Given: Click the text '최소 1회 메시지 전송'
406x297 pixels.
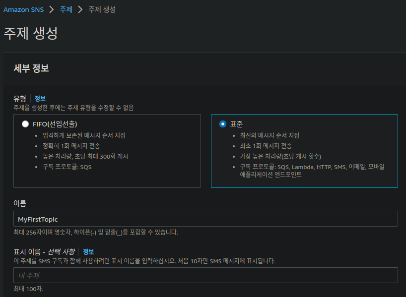Looking at the screenshot, I should click(x=266, y=146).
